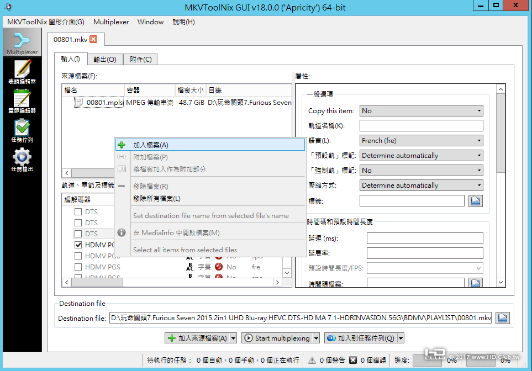
Task: Toggle the HDMV PGS checkbox on fre row
Action: (x=78, y=267)
